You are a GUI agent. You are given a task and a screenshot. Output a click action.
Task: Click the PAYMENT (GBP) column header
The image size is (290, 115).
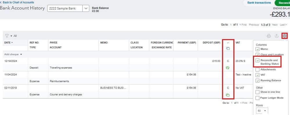coord(187,43)
